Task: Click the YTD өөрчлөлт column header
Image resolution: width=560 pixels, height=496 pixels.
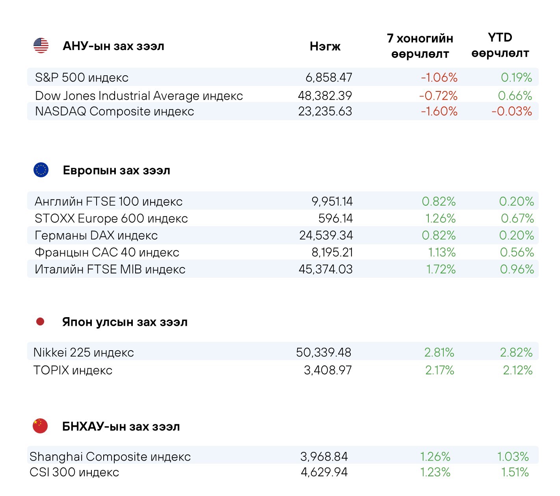Action: [x=500, y=45]
